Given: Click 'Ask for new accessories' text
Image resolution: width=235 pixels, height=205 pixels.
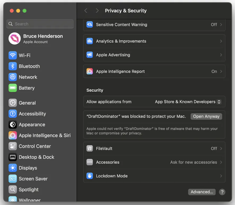Looking at the screenshot, I should (194, 162).
